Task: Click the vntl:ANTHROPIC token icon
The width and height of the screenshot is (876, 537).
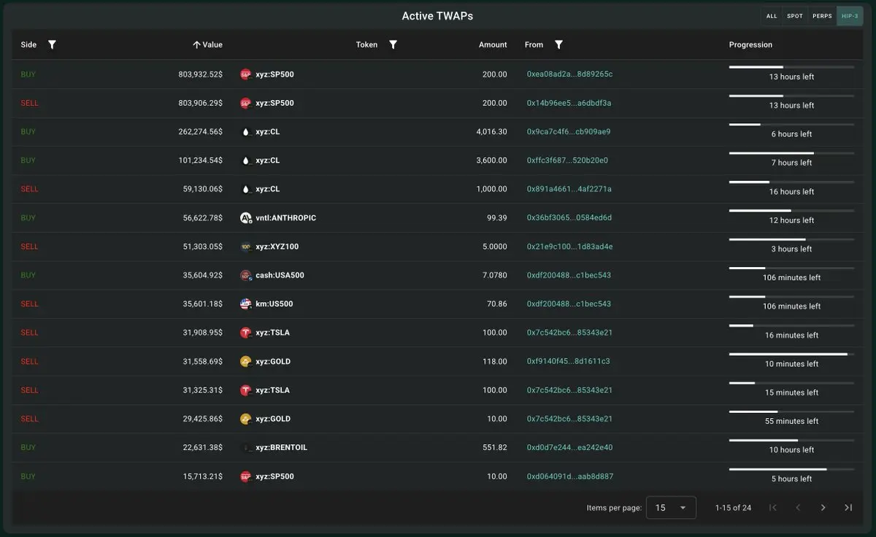Action: [246, 218]
